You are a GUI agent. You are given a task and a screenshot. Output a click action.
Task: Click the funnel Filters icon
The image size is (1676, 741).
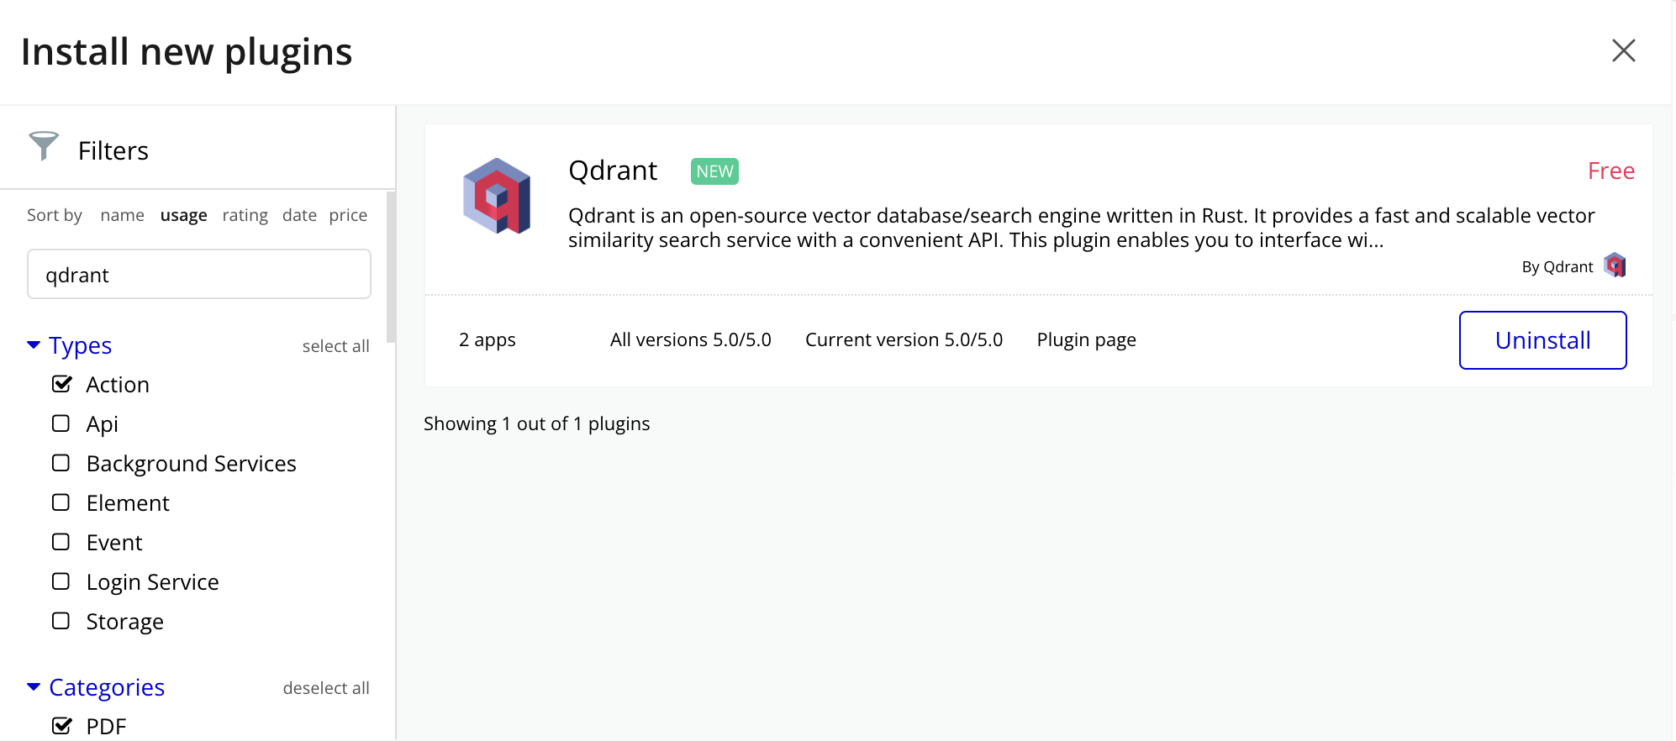pos(44,146)
